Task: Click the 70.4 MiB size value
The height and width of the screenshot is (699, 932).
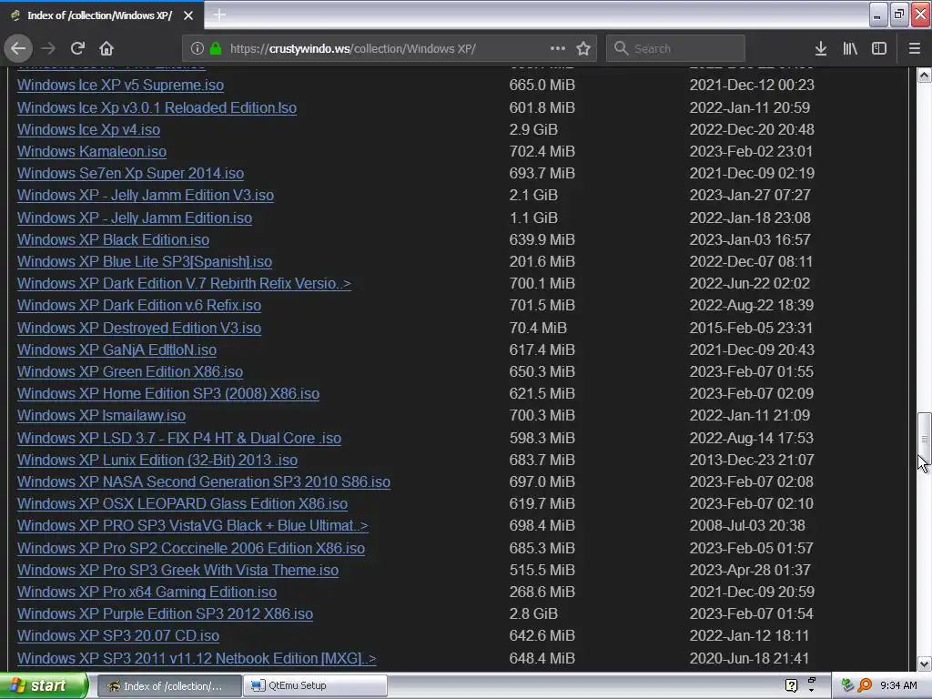Action: coord(538,328)
